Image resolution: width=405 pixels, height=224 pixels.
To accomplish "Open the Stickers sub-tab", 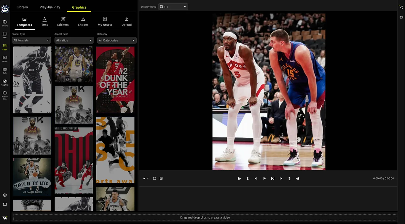I will [63, 22].
